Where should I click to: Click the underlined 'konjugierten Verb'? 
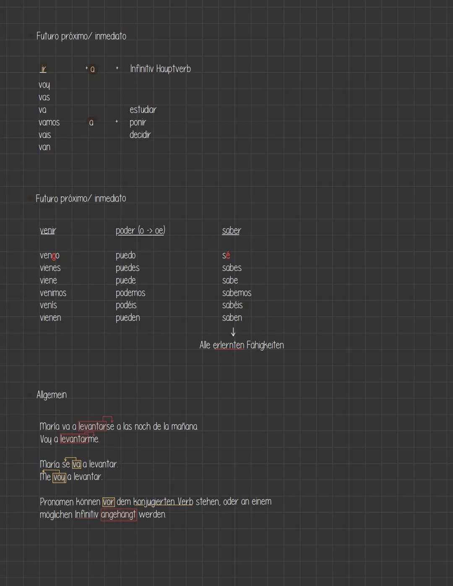(x=163, y=502)
